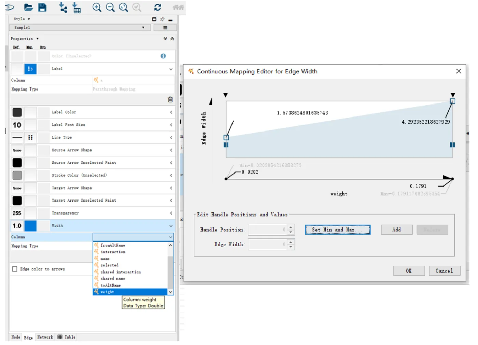This screenshot has width=478, height=345.
Task: Click the right edge-width square handle
Action: click(452, 101)
